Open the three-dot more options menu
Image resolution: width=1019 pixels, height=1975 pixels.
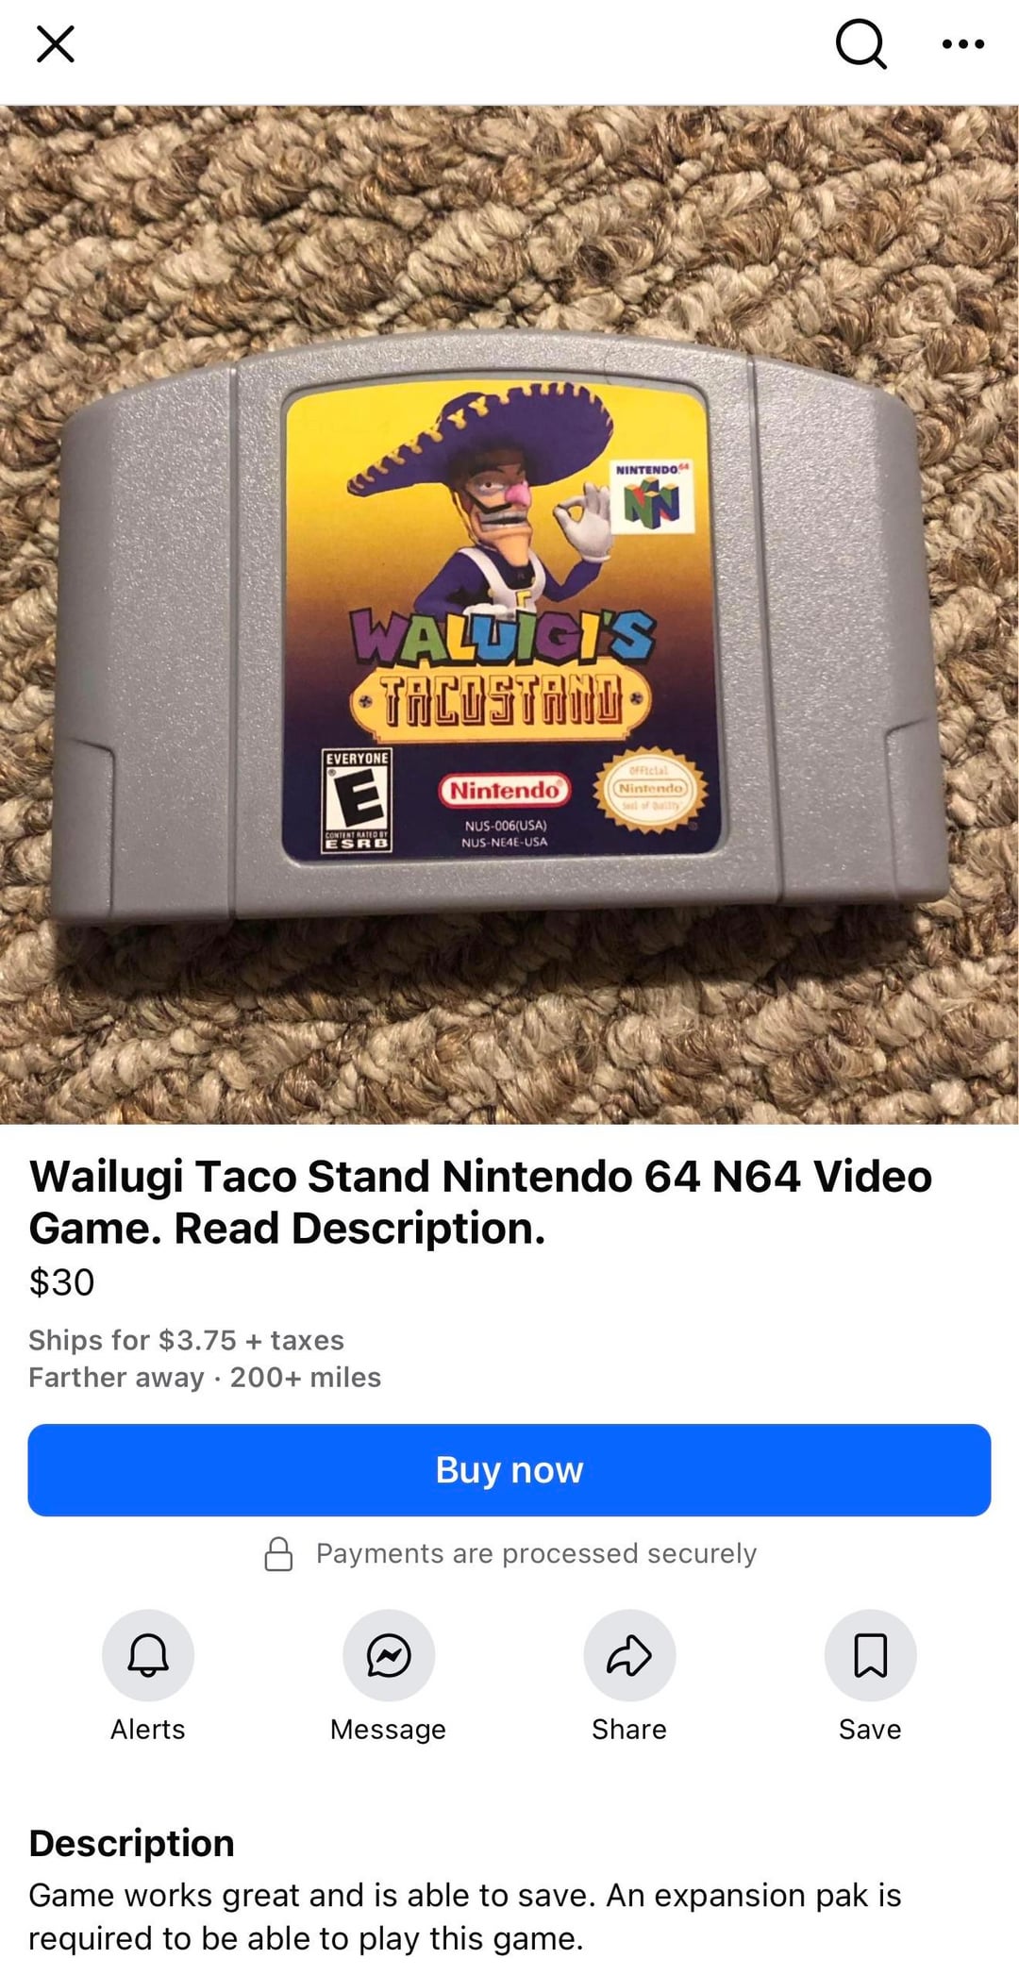(x=963, y=43)
